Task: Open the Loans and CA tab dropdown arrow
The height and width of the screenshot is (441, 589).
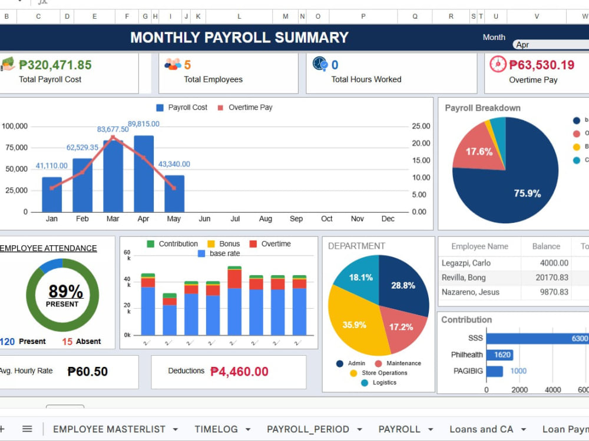Action: pyautogui.click(x=523, y=429)
